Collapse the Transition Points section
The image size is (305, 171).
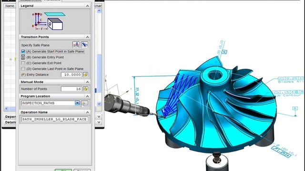[87, 37]
